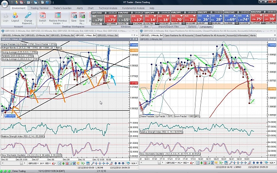
Task: Click the Save As workspace icon
Action: pos(82,15)
